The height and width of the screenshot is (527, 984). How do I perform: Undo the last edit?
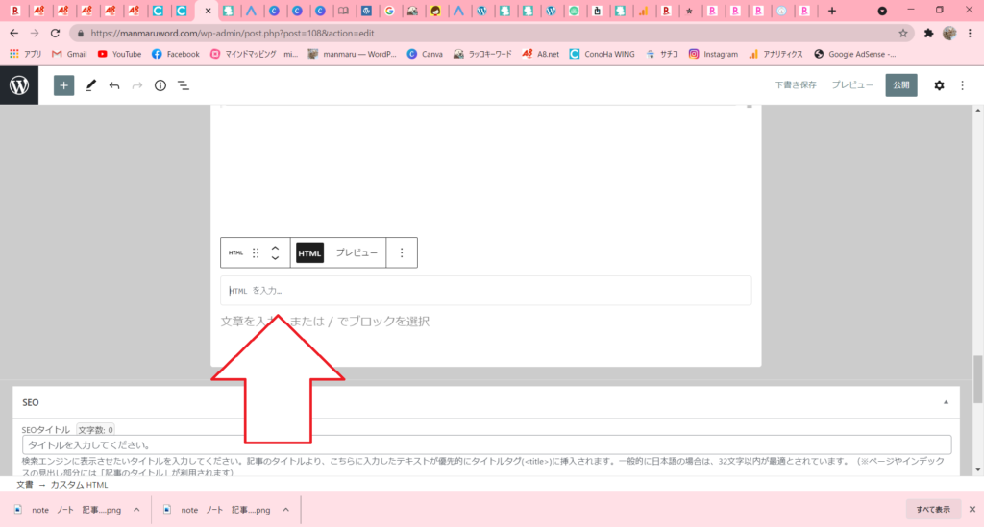pyautogui.click(x=113, y=85)
